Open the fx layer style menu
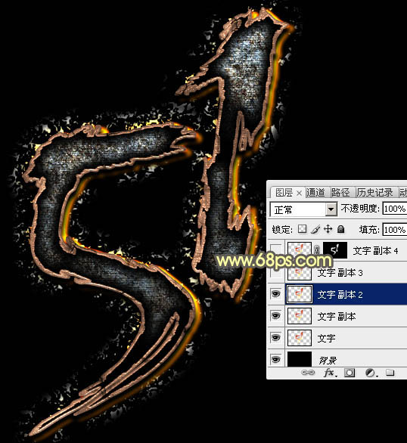 pyautogui.click(x=330, y=373)
